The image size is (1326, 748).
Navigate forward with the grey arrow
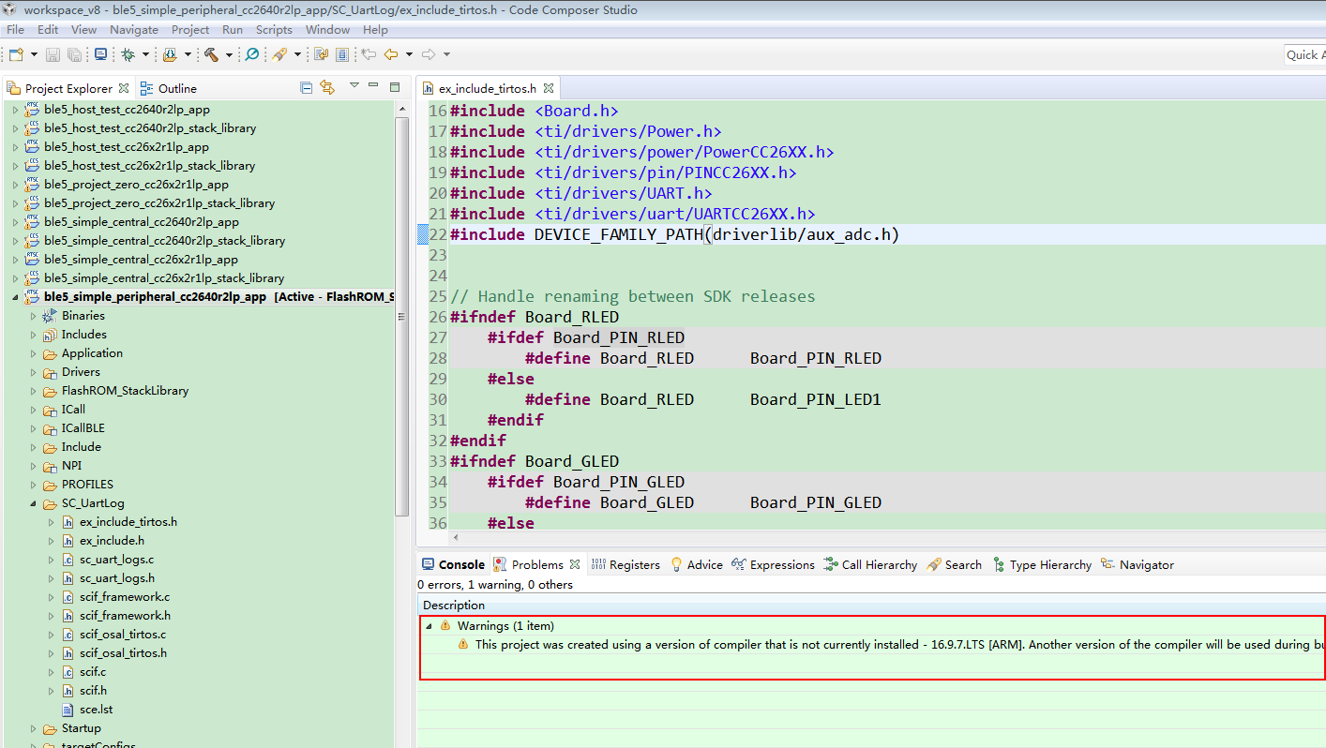[x=429, y=54]
